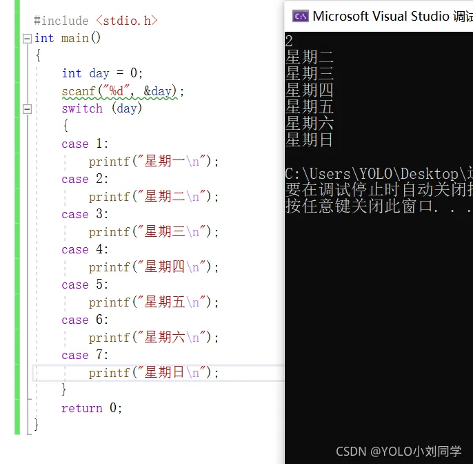This screenshot has width=473, height=464.
Task: Click the console window icon in the title bar
Action: tap(300, 17)
